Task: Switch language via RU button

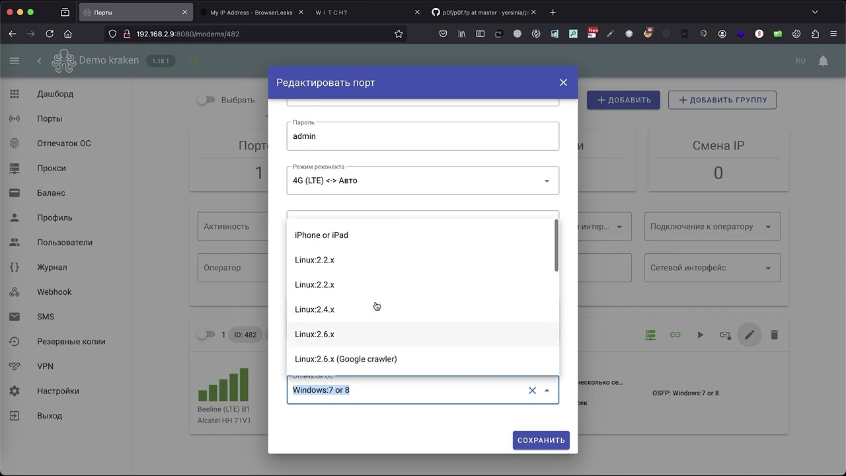Action: pos(800,61)
